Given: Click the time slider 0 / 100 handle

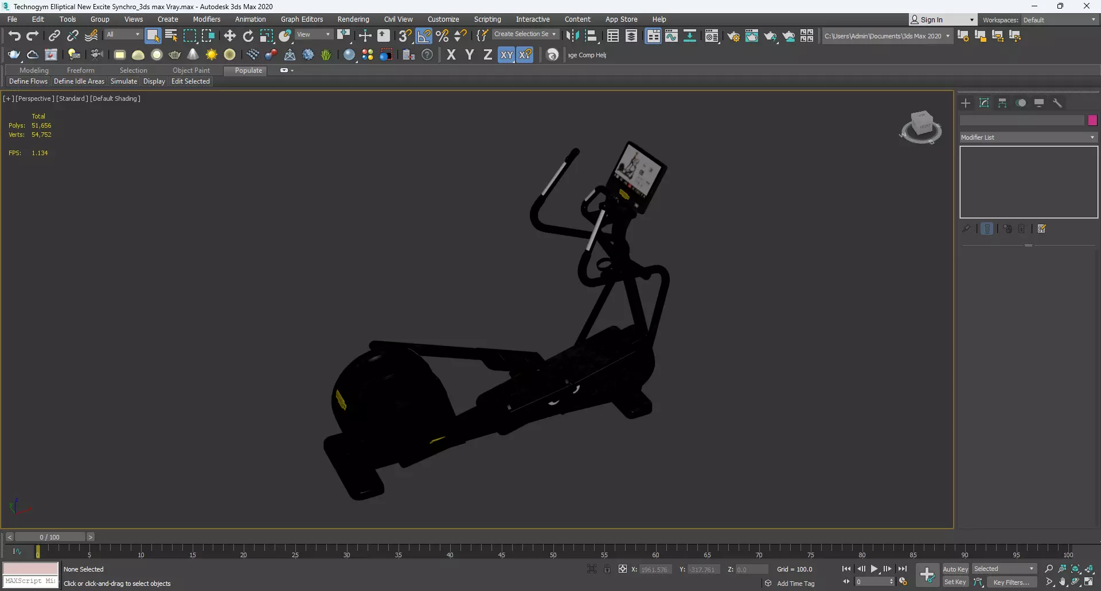Looking at the screenshot, I should 50,537.
